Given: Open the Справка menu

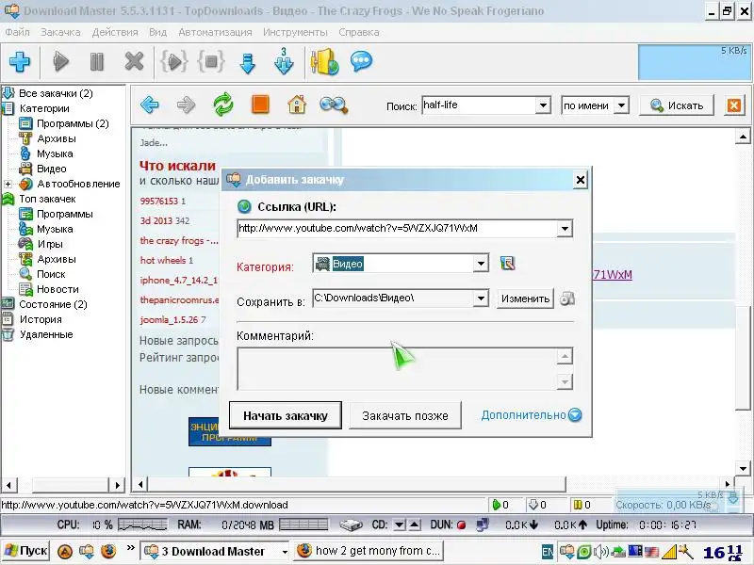Looking at the screenshot, I should point(359,32).
